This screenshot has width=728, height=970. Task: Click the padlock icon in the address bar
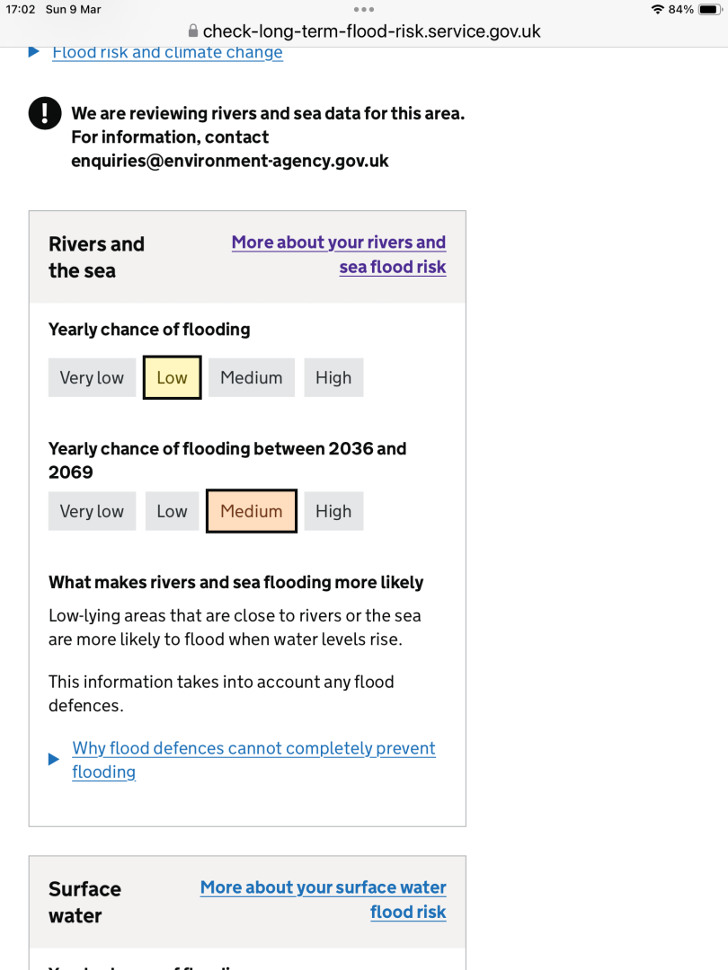pyautogui.click(x=192, y=31)
